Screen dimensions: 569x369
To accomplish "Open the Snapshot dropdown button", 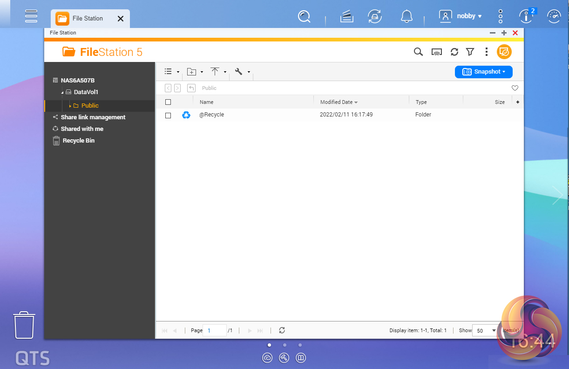I will [483, 72].
